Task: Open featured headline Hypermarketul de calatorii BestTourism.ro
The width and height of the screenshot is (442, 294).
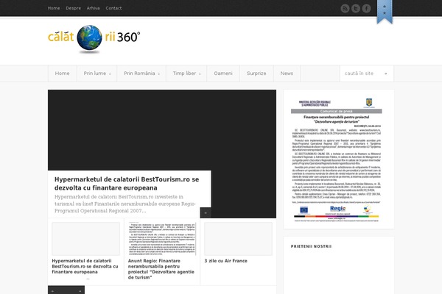Action: (x=127, y=184)
